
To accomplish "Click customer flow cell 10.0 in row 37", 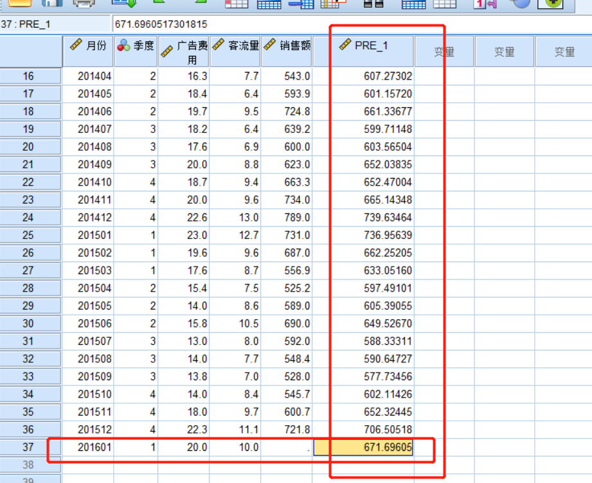I will 235,447.
